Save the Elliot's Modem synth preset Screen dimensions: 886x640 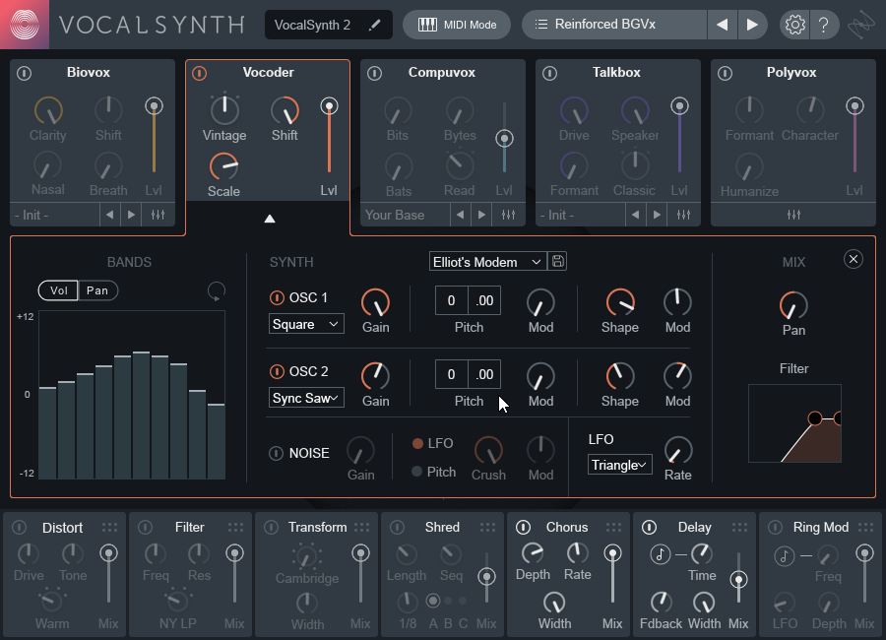(558, 261)
